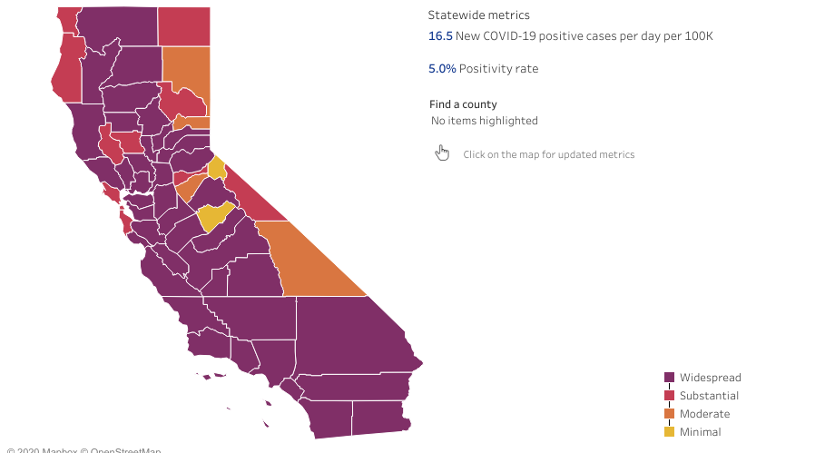The image size is (825, 453).
Task: Select the Minimal legend label
Action: tap(700, 432)
